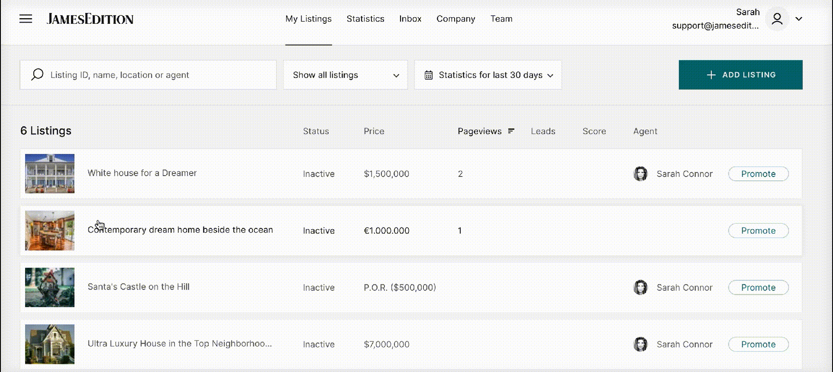Promote Santa's Castle on the Hill
This screenshot has height=372, width=833.
(x=758, y=287)
